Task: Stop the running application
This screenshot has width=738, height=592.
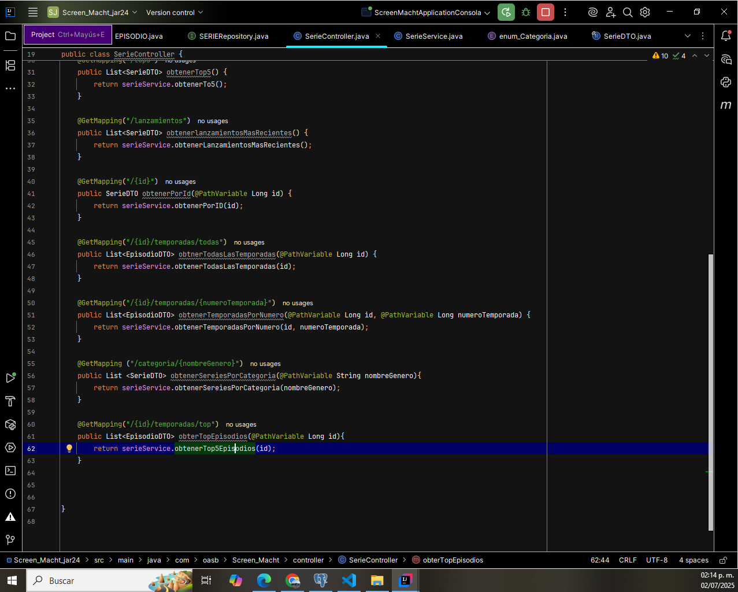Action: [545, 12]
